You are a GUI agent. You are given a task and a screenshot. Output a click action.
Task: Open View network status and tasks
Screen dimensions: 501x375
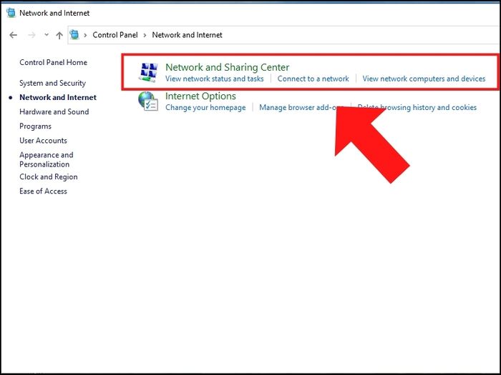point(215,79)
